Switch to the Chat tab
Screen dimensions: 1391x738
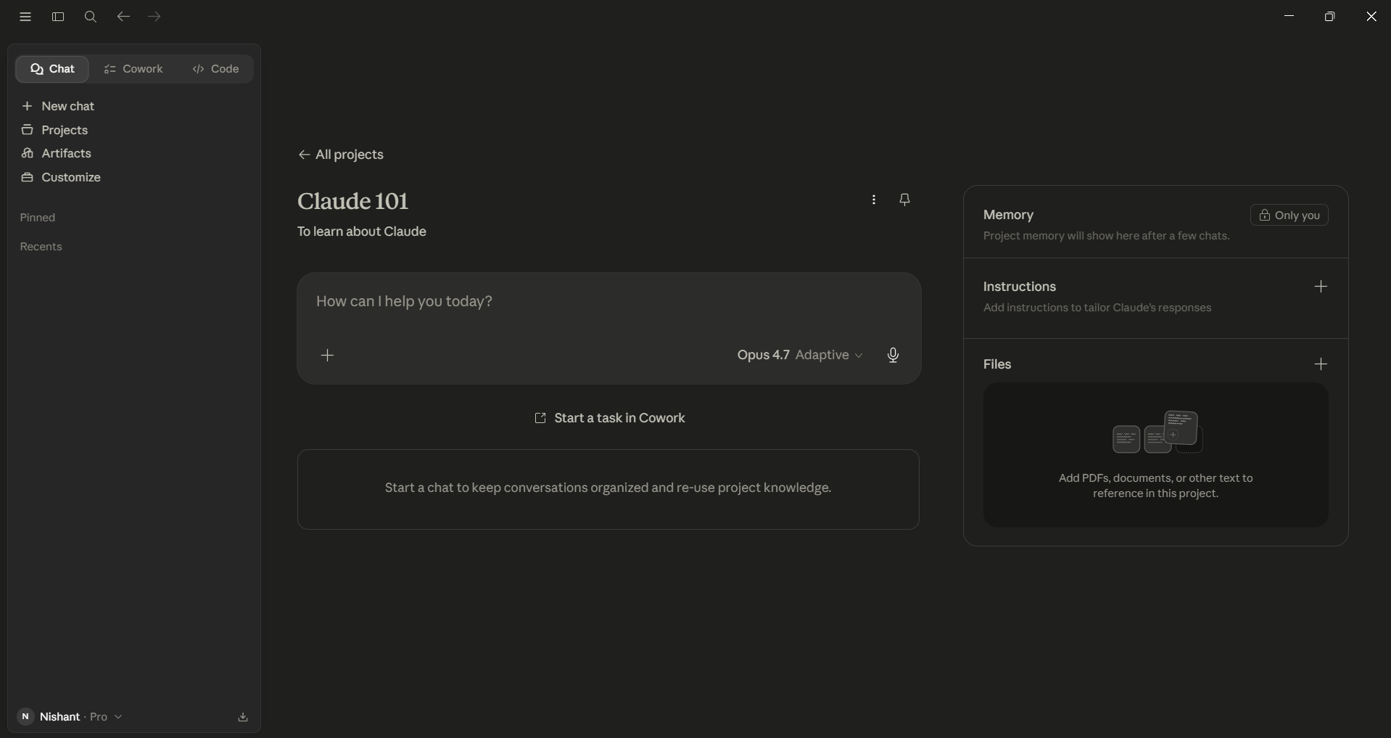52,69
